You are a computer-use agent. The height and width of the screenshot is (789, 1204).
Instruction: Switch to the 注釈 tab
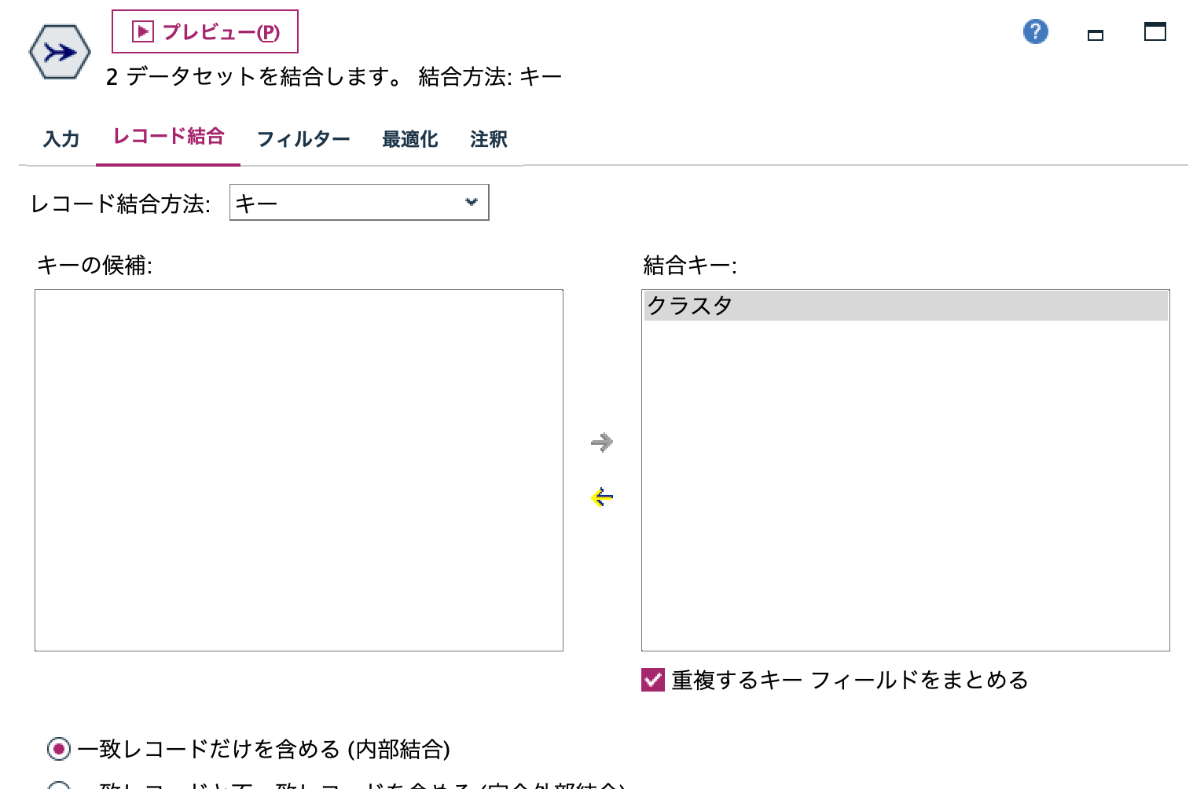pos(487,138)
